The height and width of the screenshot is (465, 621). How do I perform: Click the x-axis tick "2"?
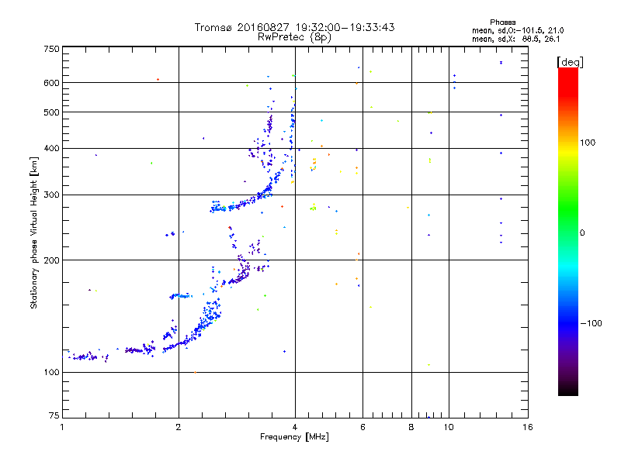tap(179, 427)
